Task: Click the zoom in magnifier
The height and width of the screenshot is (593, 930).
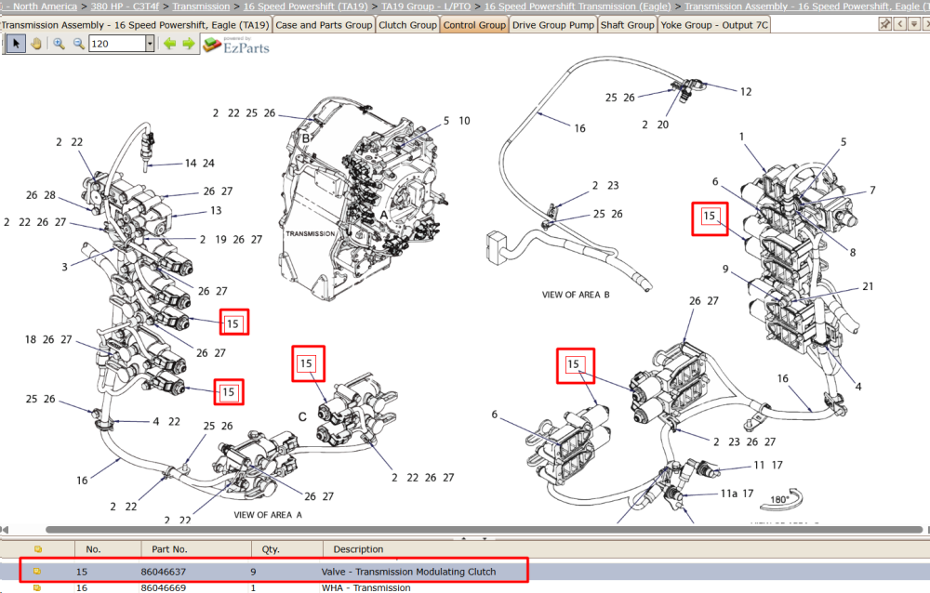Action: [x=59, y=44]
